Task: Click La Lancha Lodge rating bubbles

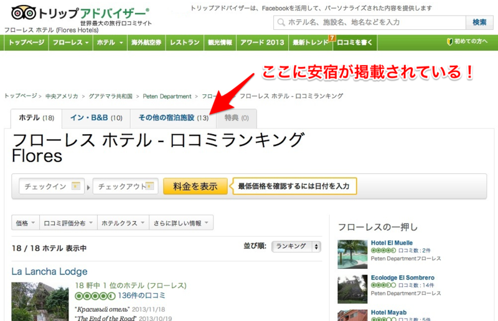Action: click(95, 296)
